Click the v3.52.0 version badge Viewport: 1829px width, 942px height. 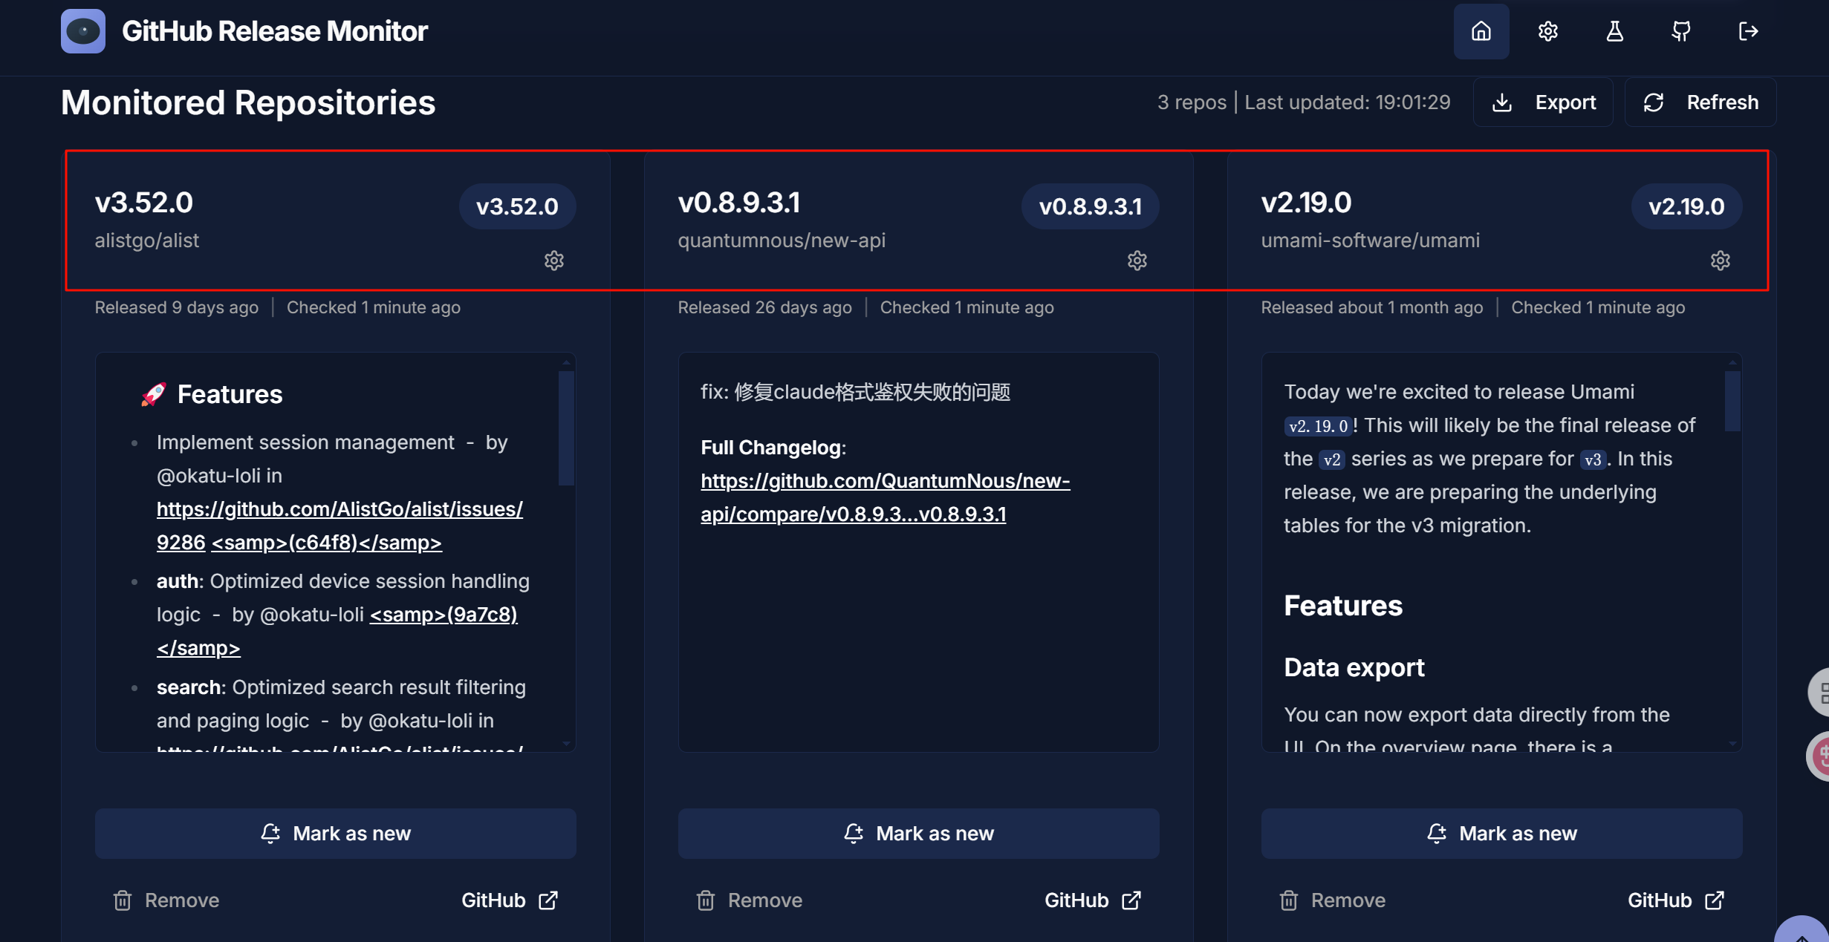coord(517,206)
